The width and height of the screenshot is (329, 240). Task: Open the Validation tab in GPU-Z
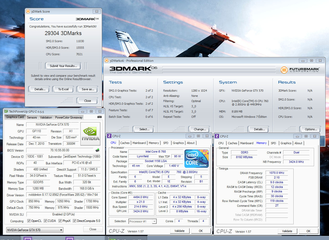click(x=46, y=118)
